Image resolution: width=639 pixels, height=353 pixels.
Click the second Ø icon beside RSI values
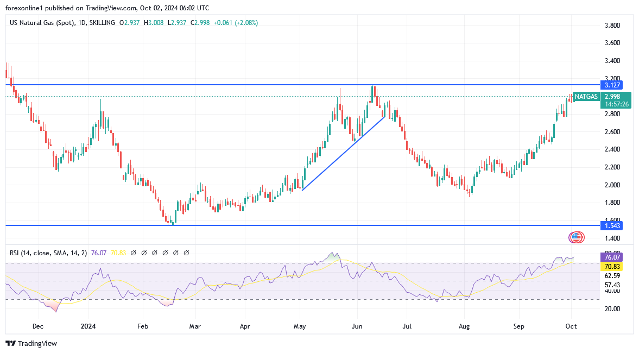pyautogui.click(x=144, y=253)
